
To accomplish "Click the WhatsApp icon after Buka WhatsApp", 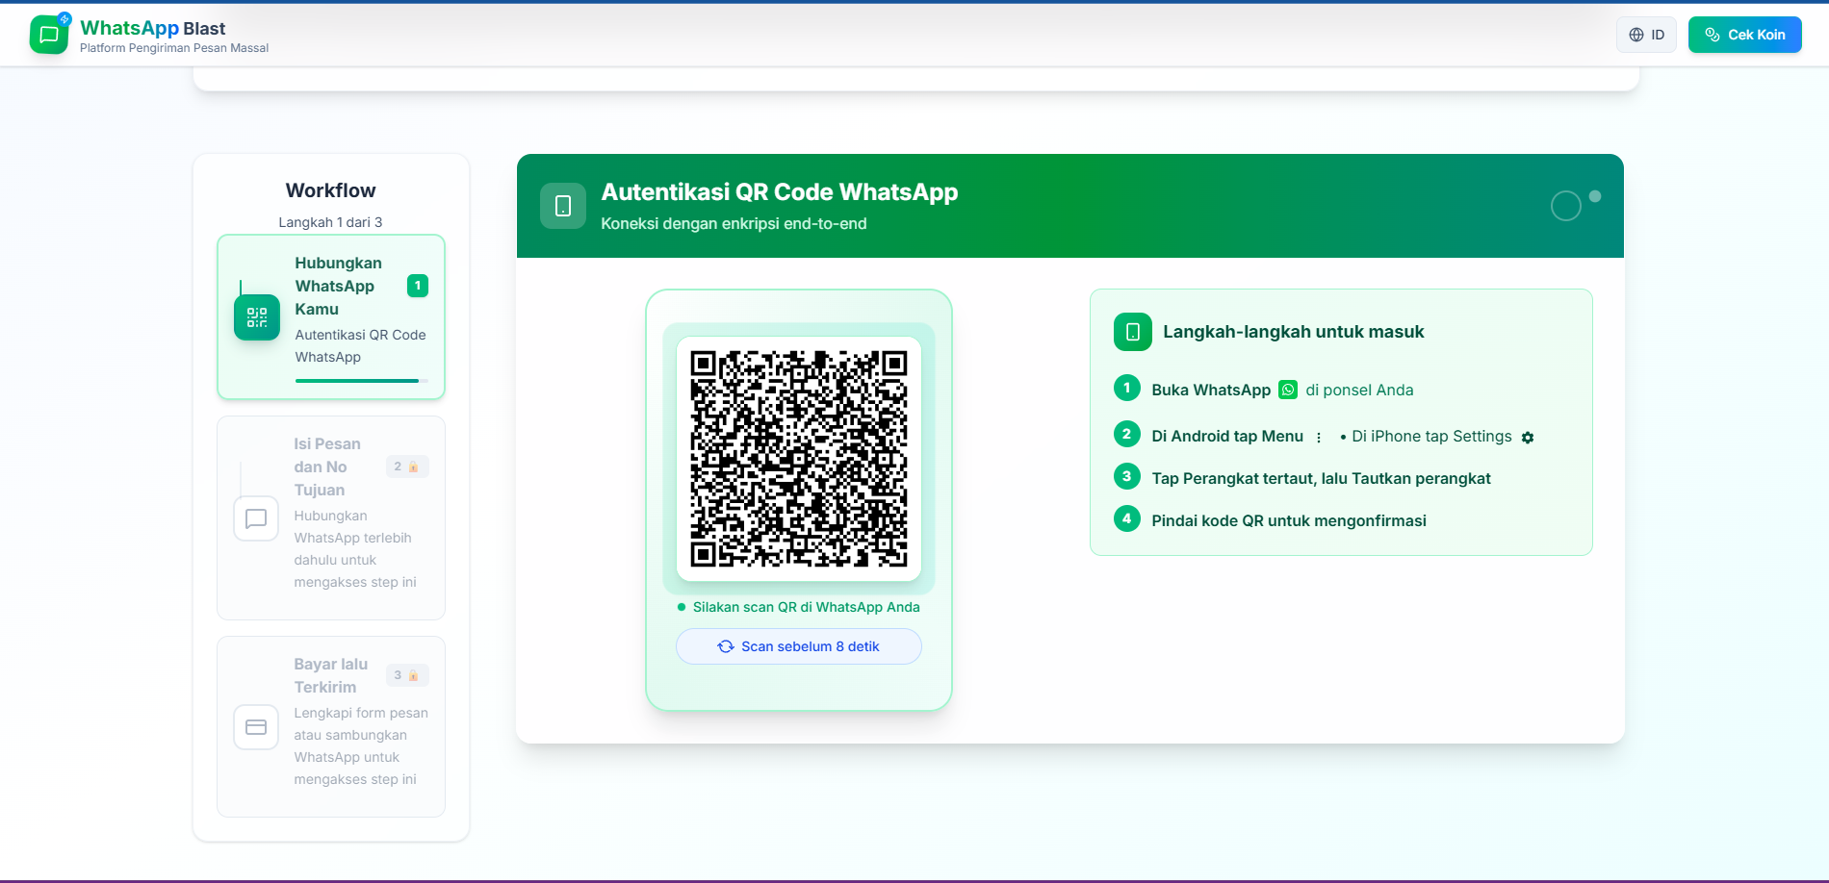I will [1288, 390].
